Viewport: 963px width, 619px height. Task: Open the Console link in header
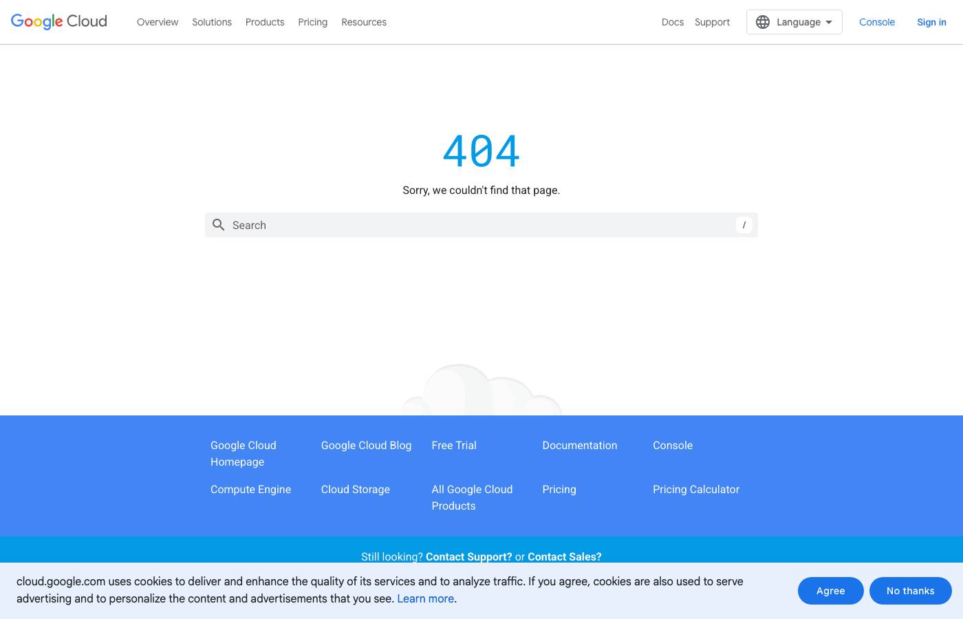[876, 22]
